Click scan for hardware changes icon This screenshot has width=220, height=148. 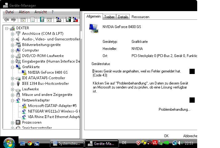tap(59, 19)
